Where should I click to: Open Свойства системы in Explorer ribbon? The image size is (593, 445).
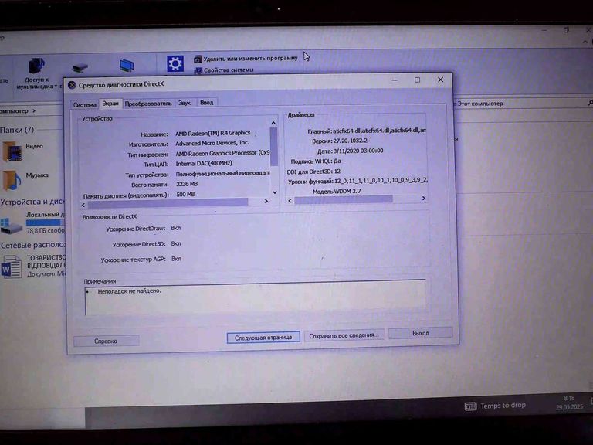(224, 70)
